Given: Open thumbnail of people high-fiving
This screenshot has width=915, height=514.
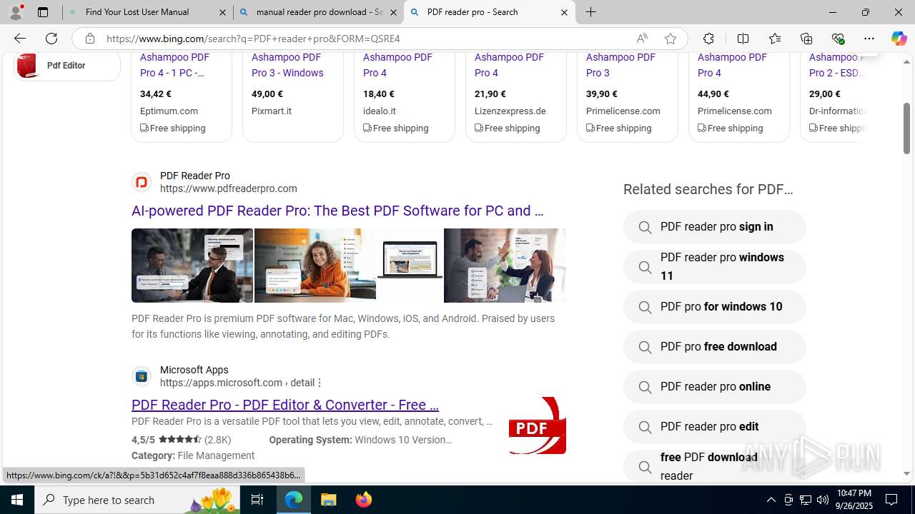Looking at the screenshot, I should pos(505,266).
